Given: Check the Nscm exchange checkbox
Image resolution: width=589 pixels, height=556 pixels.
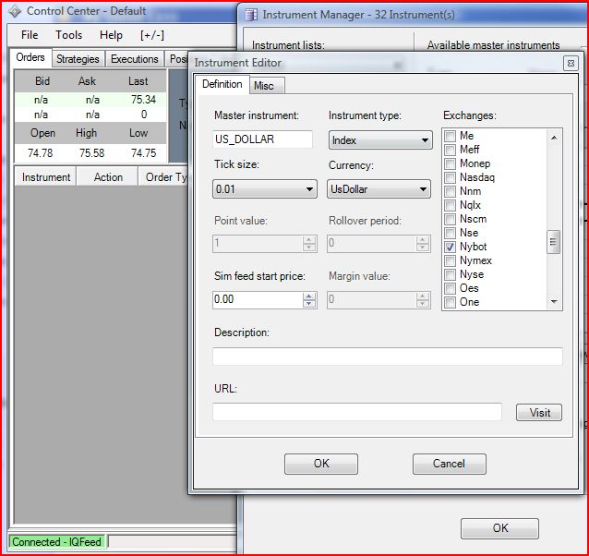Looking at the screenshot, I should pyautogui.click(x=450, y=219).
